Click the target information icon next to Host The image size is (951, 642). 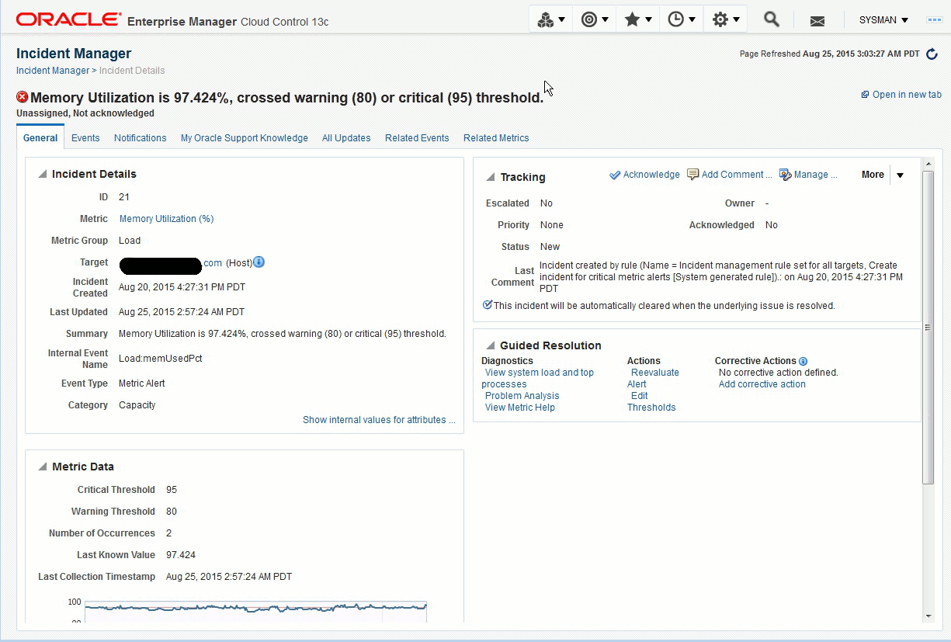[259, 262]
